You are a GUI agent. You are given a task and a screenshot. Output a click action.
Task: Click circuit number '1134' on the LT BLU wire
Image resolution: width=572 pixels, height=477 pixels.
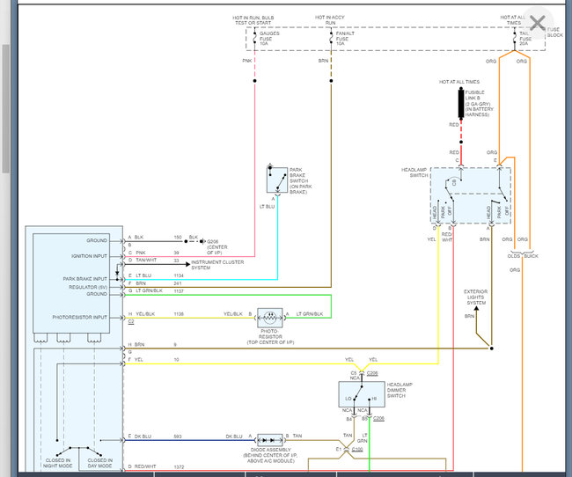(179, 275)
